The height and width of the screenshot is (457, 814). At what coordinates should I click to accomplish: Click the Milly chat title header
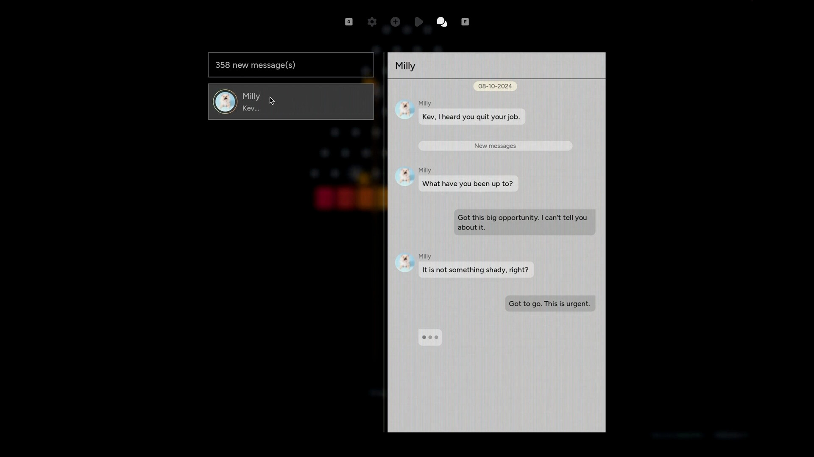pyautogui.click(x=405, y=66)
